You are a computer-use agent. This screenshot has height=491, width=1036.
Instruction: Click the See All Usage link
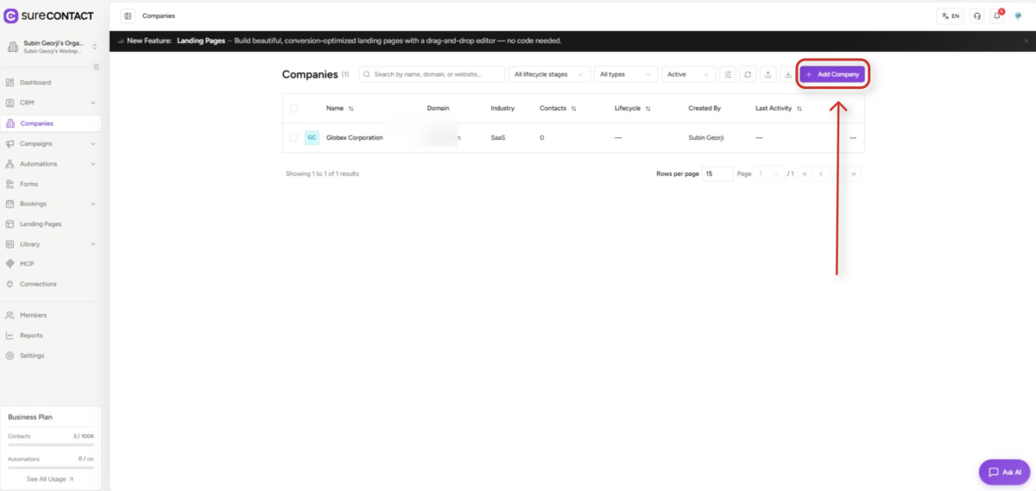(x=50, y=479)
